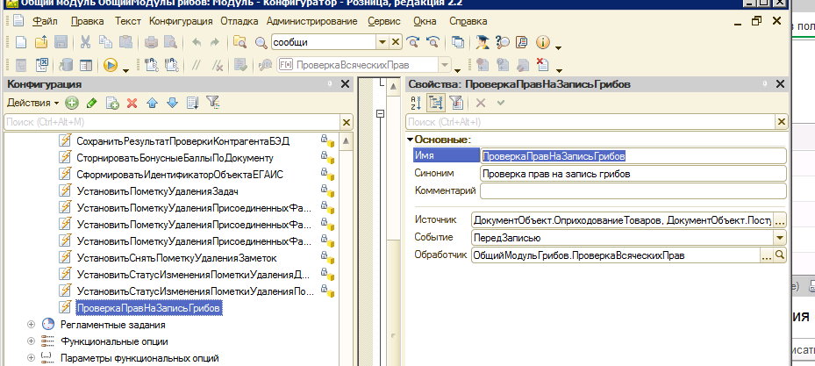Click the filter funnel icon in Конфигурация toolbar

tap(212, 103)
